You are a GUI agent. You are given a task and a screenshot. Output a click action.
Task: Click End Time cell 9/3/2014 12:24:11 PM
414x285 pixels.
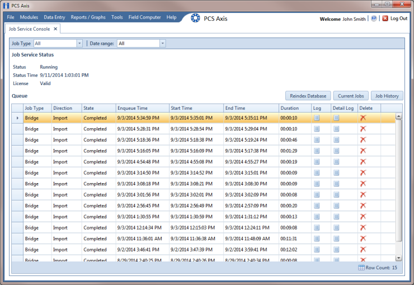pyautogui.click(x=251, y=228)
